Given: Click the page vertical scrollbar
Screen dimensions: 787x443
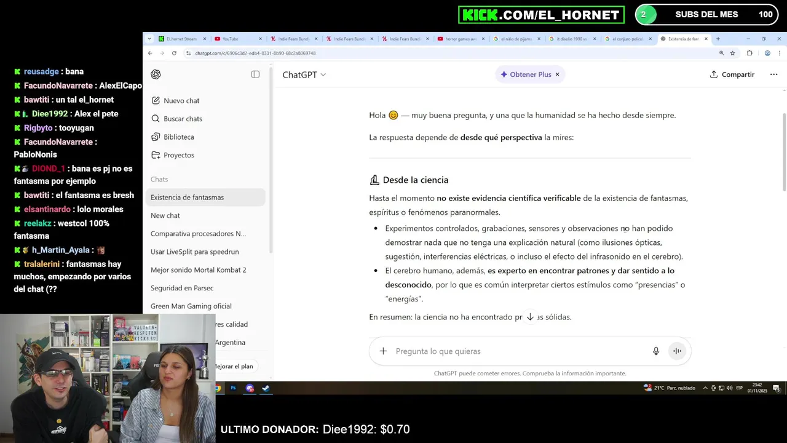Looking at the screenshot, I should pyautogui.click(x=783, y=151).
